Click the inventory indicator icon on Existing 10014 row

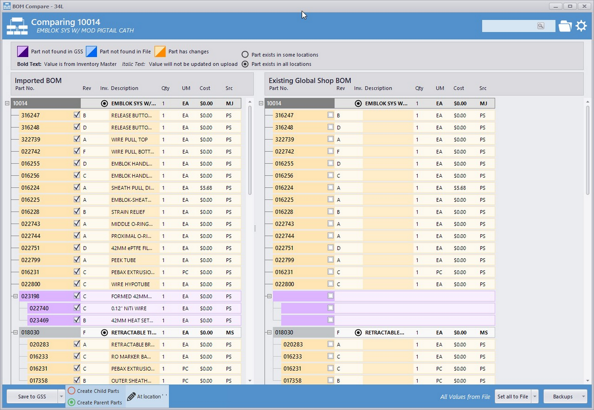point(358,103)
